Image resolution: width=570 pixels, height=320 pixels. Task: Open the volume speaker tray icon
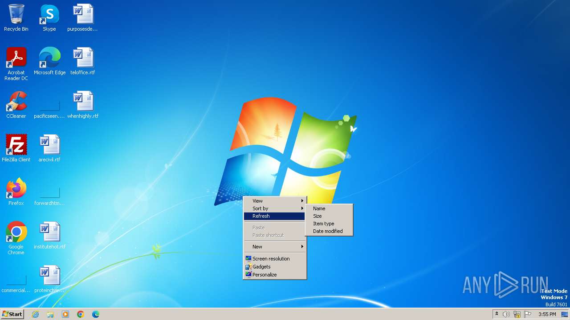coord(506,314)
